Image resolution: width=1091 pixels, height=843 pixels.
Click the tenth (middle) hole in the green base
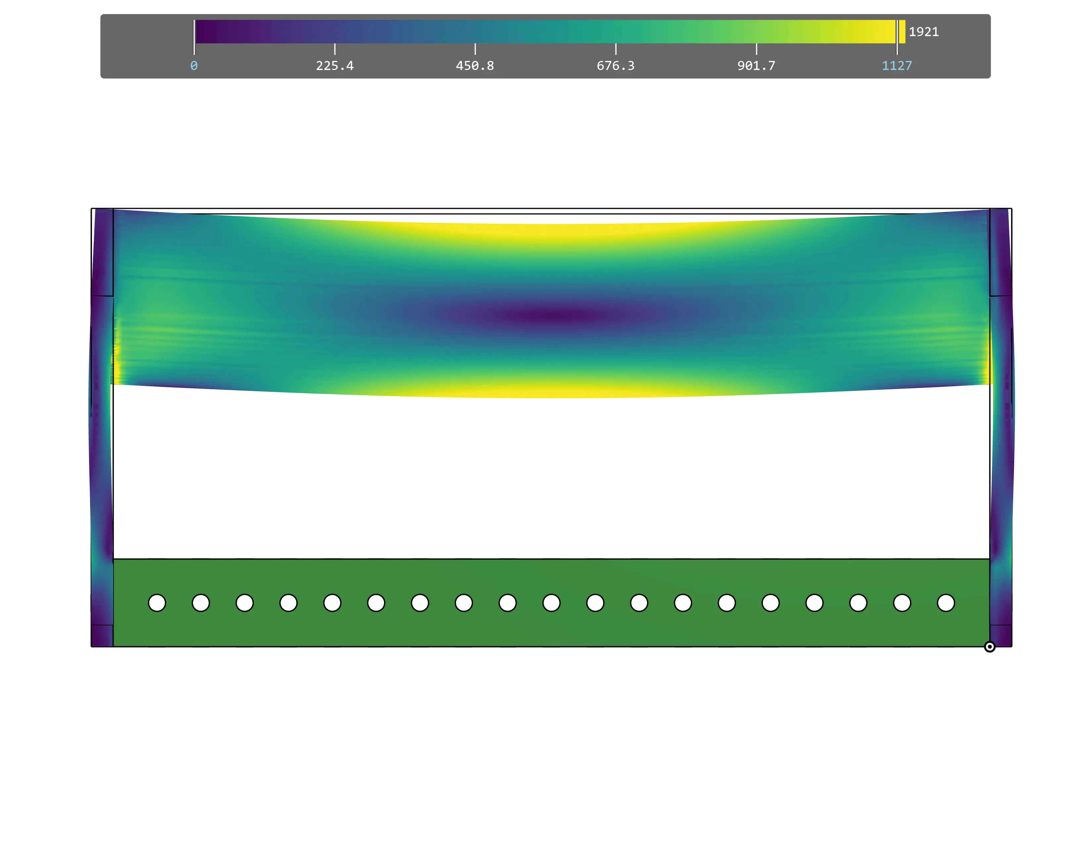pyautogui.click(x=551, y=603)
